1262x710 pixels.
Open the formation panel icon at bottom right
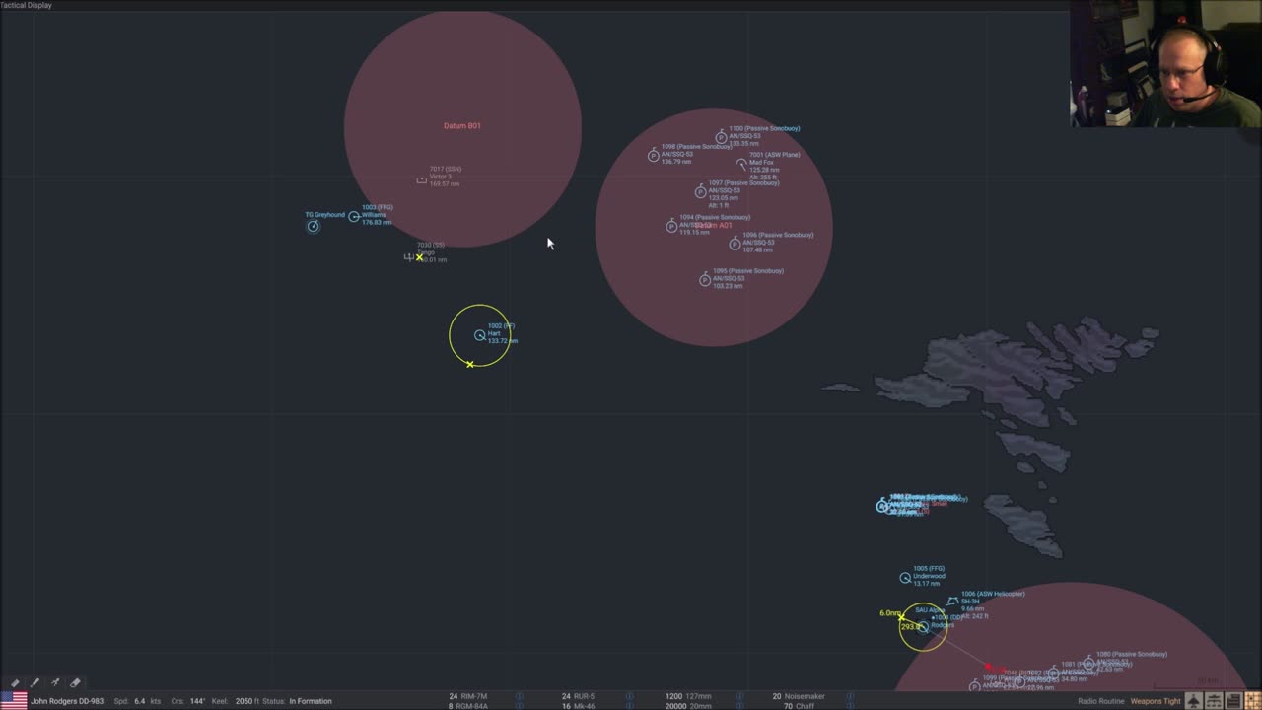[1214, 701]
